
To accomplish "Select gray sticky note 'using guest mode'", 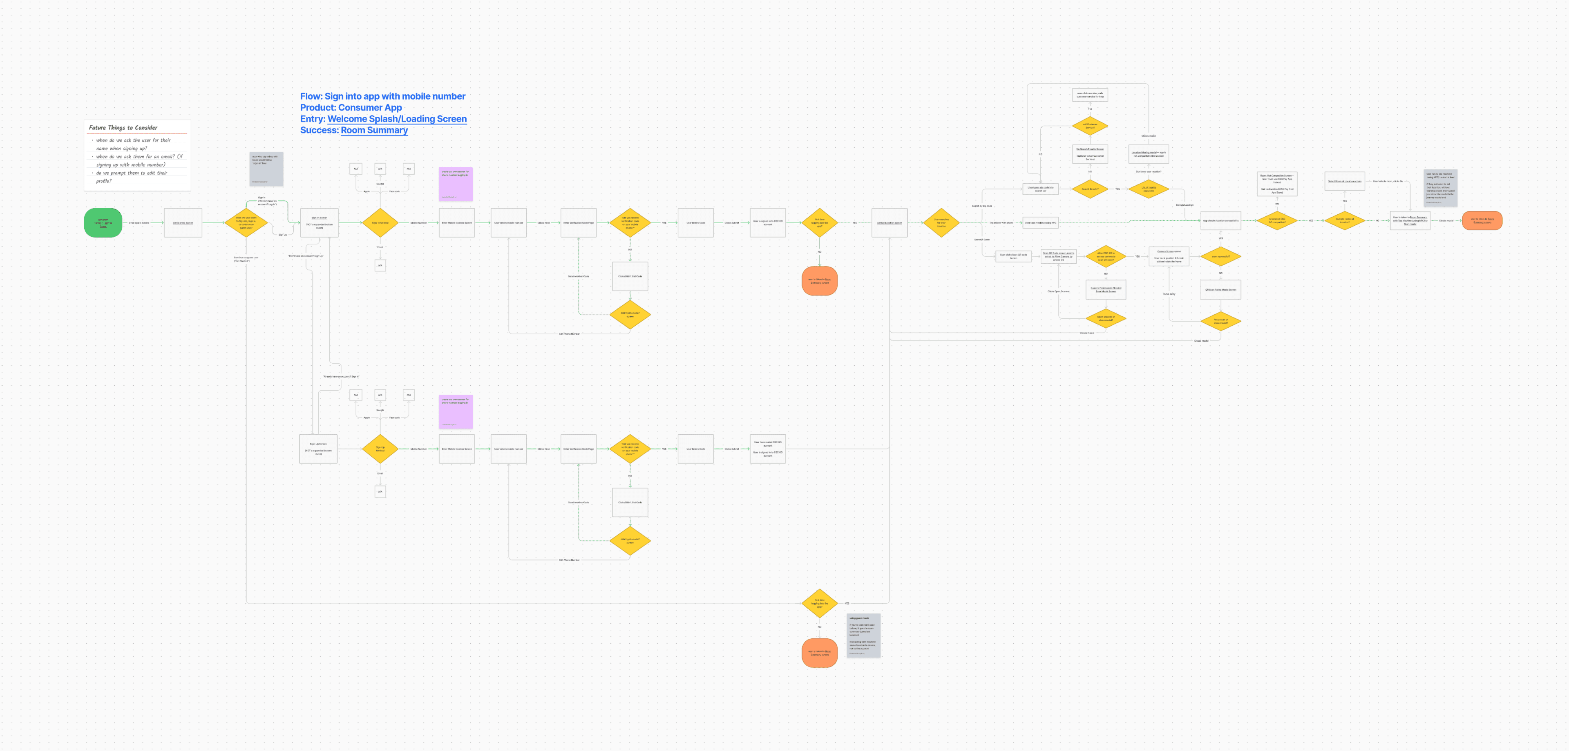I will point(864,635).
